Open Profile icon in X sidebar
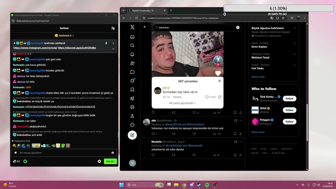 (132, 116)
